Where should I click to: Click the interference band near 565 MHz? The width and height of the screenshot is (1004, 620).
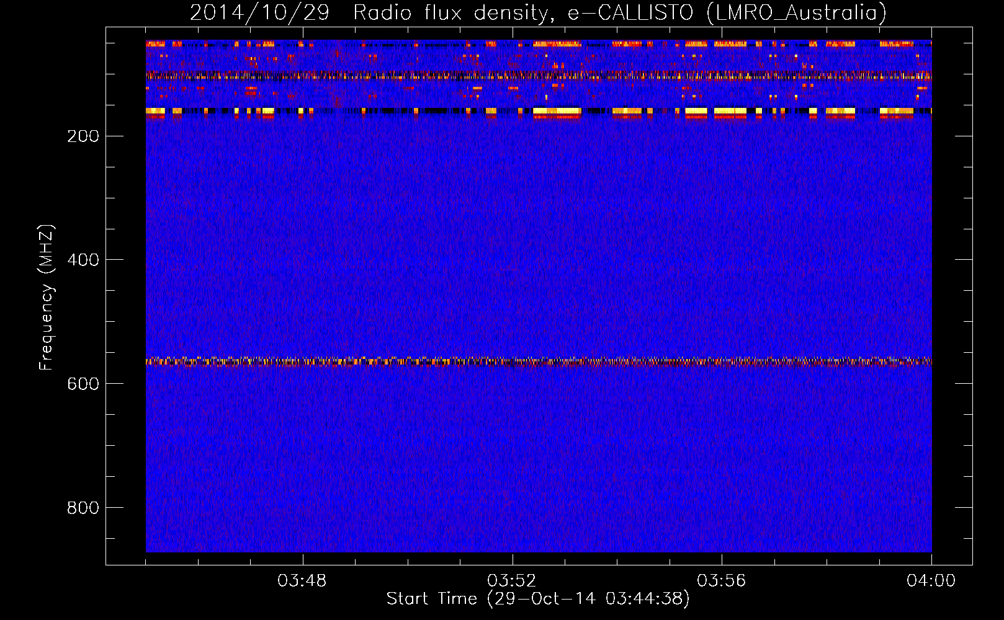tap(539, 361)
